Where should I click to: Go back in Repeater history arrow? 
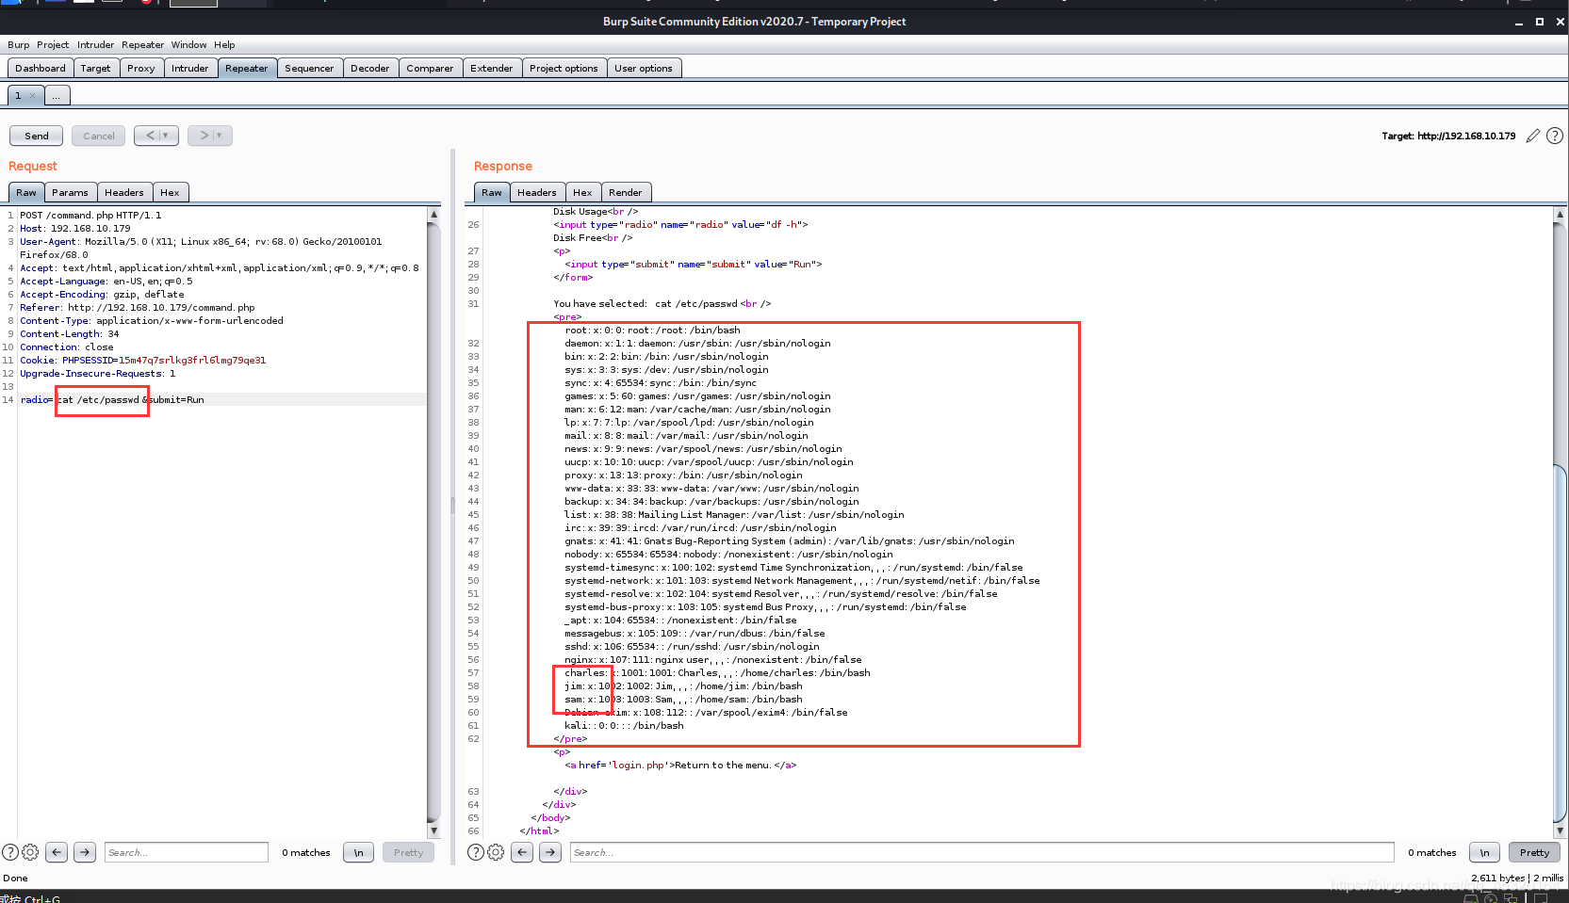[x=156, y=136]
